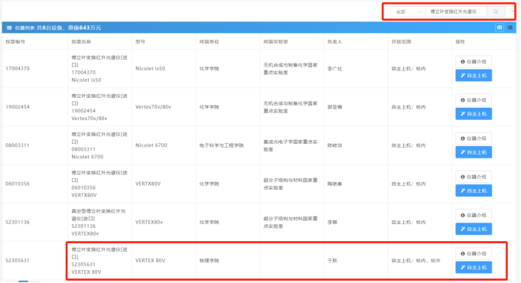Open 仪器介绍 for Nicolet 6700
521x283 pixels.
click(x=474, y=138)
